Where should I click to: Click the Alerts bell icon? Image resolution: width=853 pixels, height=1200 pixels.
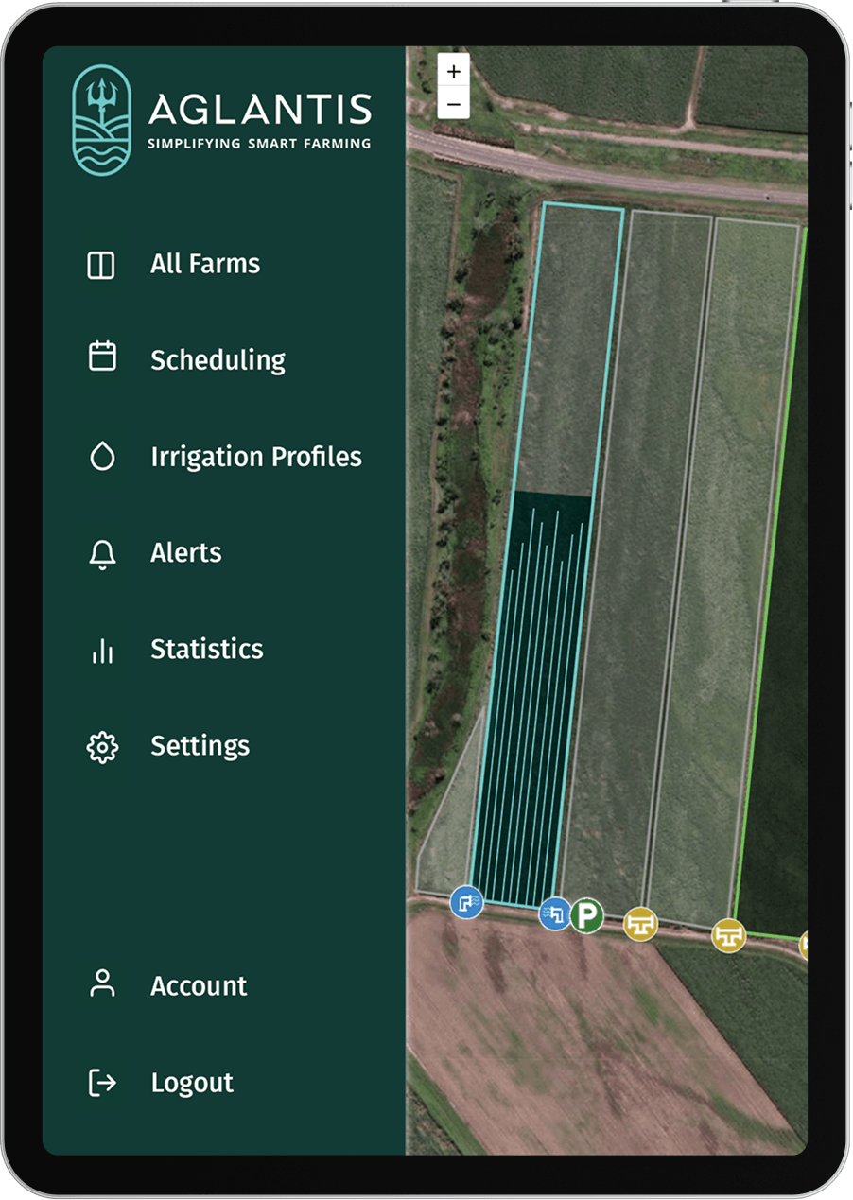click(102, 554)
